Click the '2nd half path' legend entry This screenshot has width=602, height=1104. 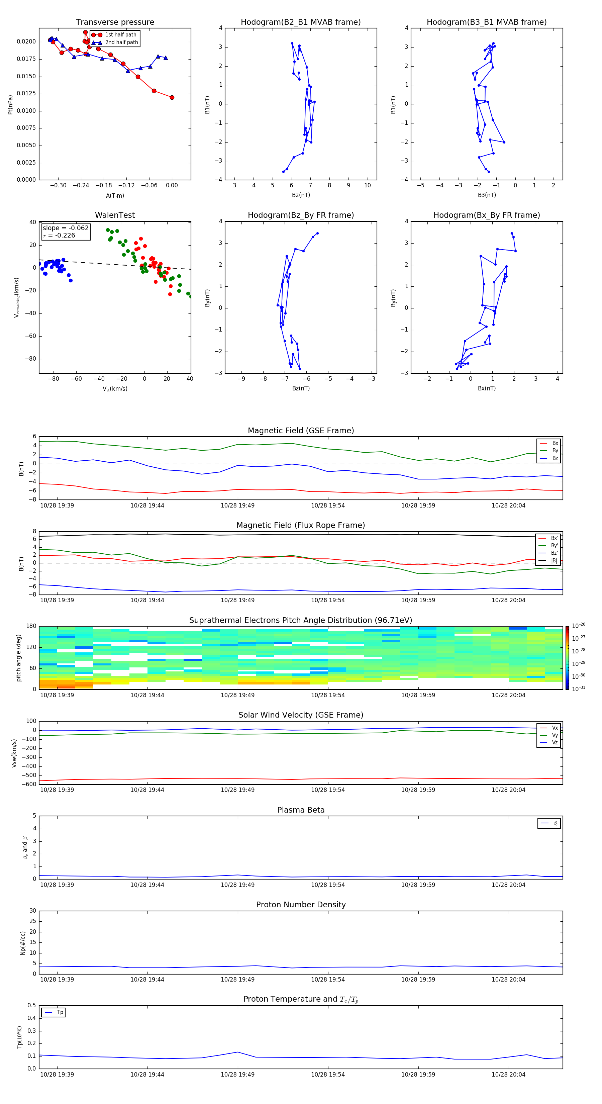(x=115, y=42)
